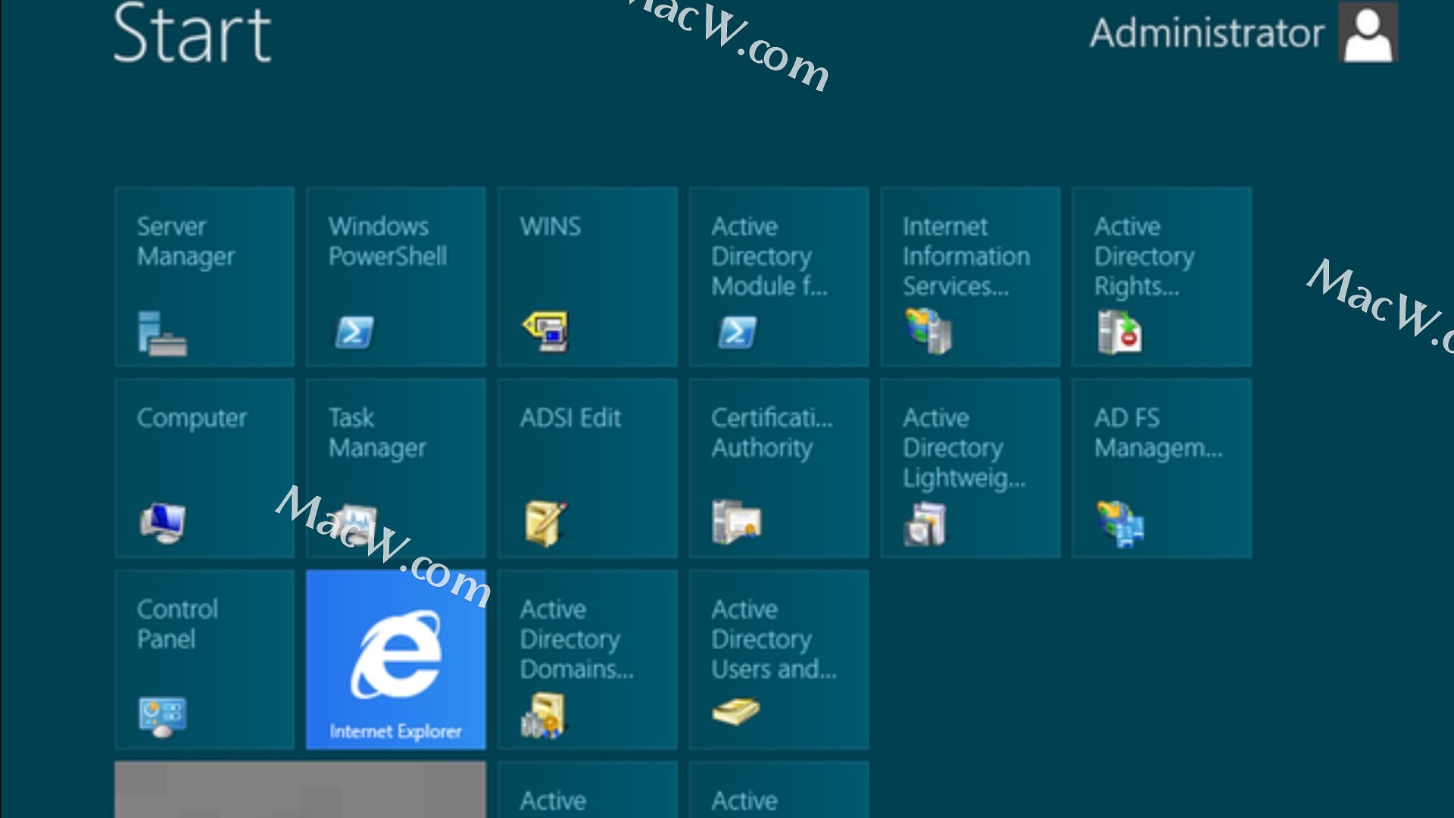
Task: Open the AD FS Management tile
Action: click(x=1162, y=469)
